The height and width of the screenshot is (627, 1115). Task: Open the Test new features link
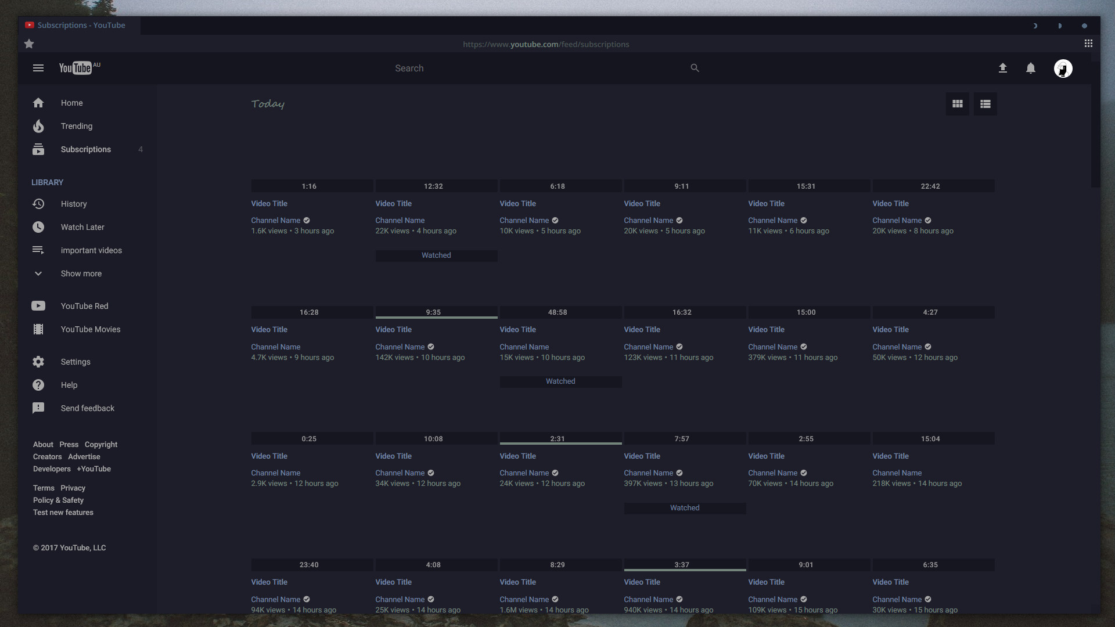click(x=63, y=512)
